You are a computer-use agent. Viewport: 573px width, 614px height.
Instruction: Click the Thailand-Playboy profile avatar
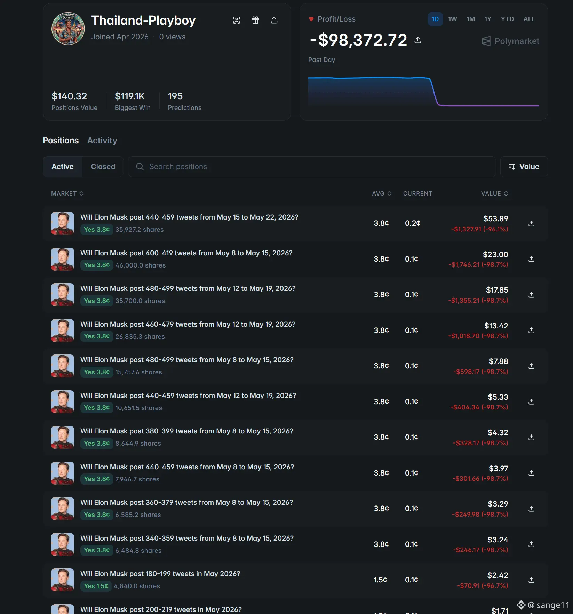tap(68, 29)
